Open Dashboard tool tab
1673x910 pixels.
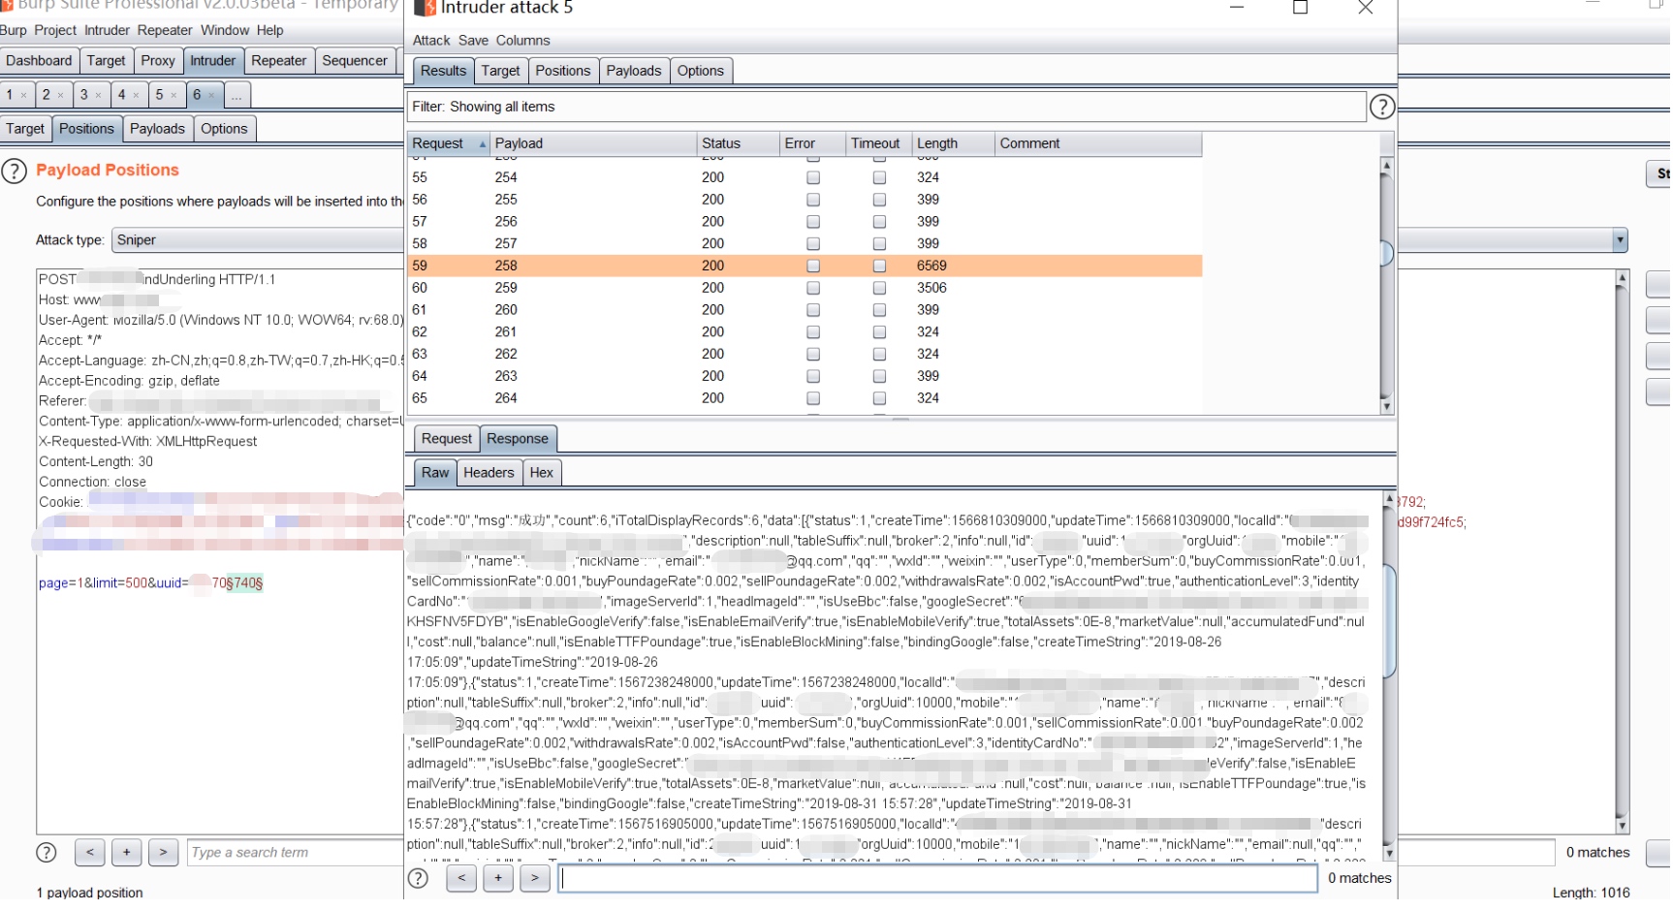coord(39,60)
